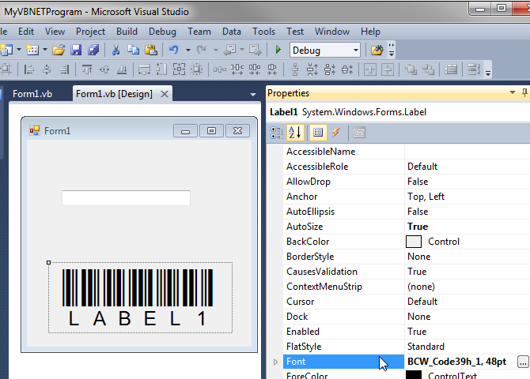Select the Anchor property row
The width and height of the screenshot is (530, 379).
point(407,197)
